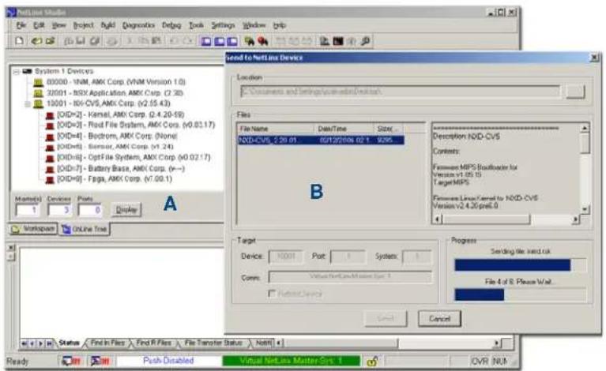Click the second red status bar connection icon
Screen dimensions: 606x371
coord(100,361)
